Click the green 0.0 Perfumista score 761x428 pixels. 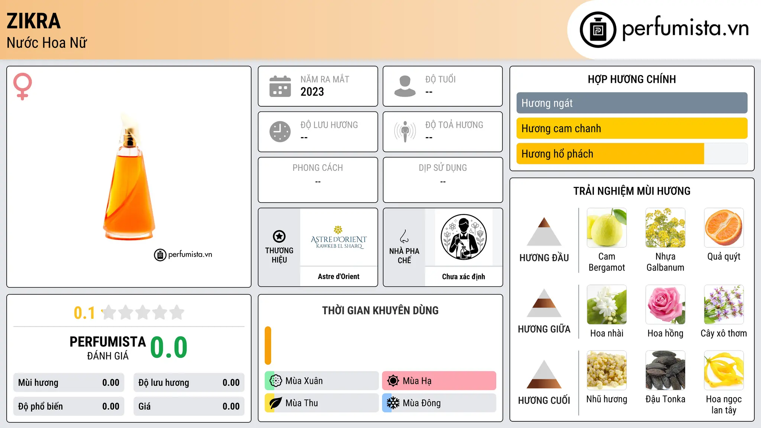tap(169, 347)
